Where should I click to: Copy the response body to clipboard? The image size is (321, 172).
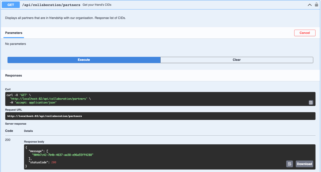[x=289, y=164]
